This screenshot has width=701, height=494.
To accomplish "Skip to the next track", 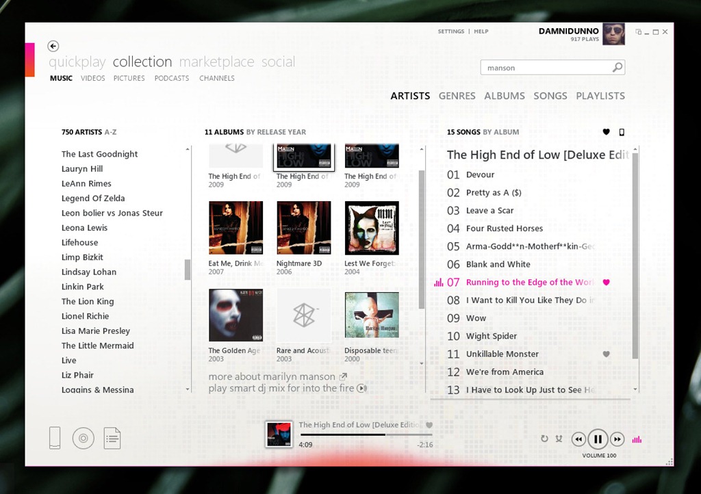I will 617,439.
